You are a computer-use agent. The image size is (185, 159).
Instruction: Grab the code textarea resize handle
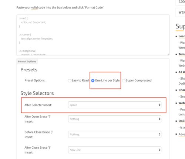tap(168, 54)
